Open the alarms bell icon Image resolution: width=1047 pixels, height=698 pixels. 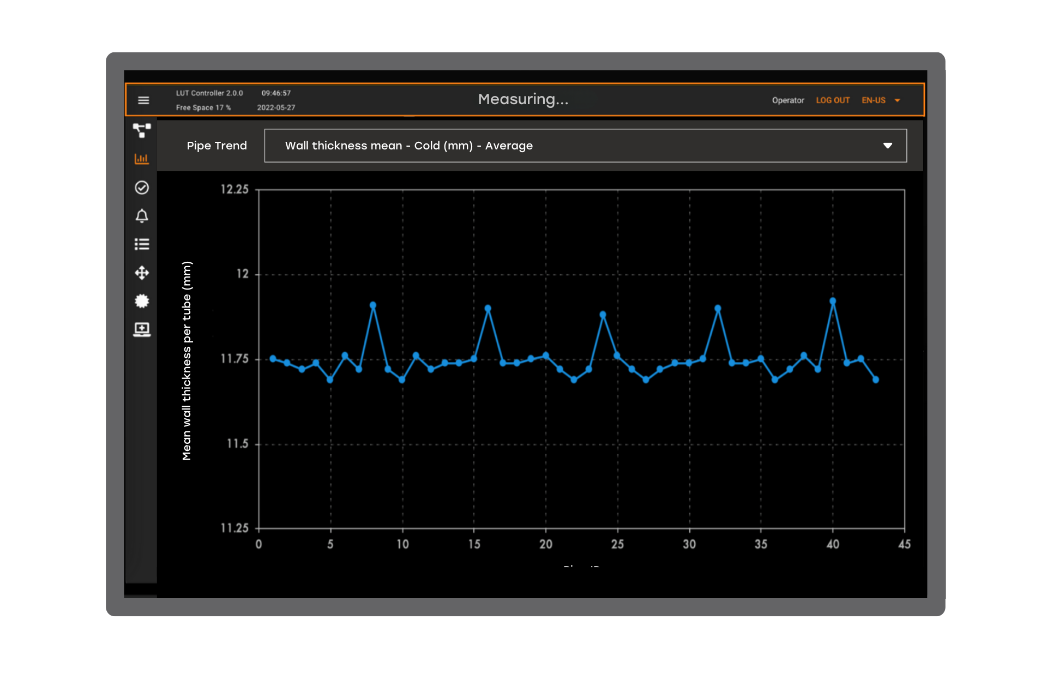pyautogui.click(x=142, y=216)
